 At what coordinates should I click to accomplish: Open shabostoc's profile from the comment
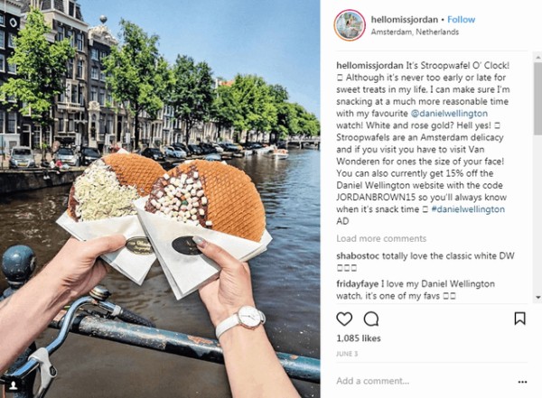click(x=358, y=256)
